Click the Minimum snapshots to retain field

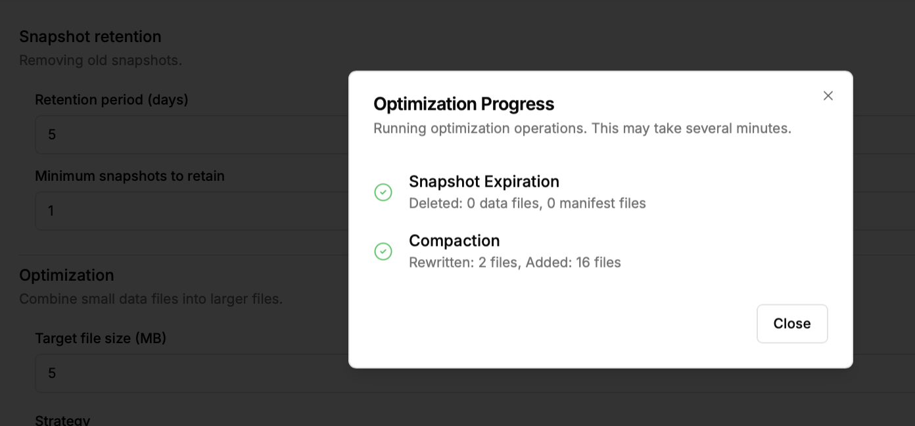point(191,211)
